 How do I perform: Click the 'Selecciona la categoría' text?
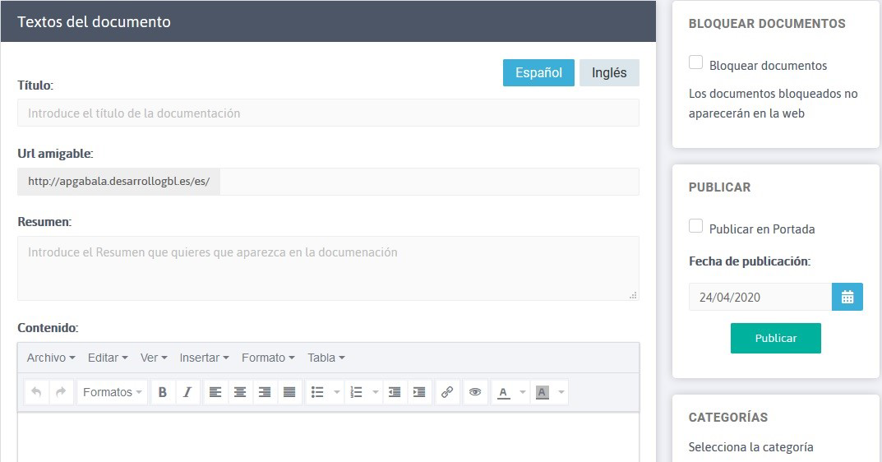[x=751, y=447]
